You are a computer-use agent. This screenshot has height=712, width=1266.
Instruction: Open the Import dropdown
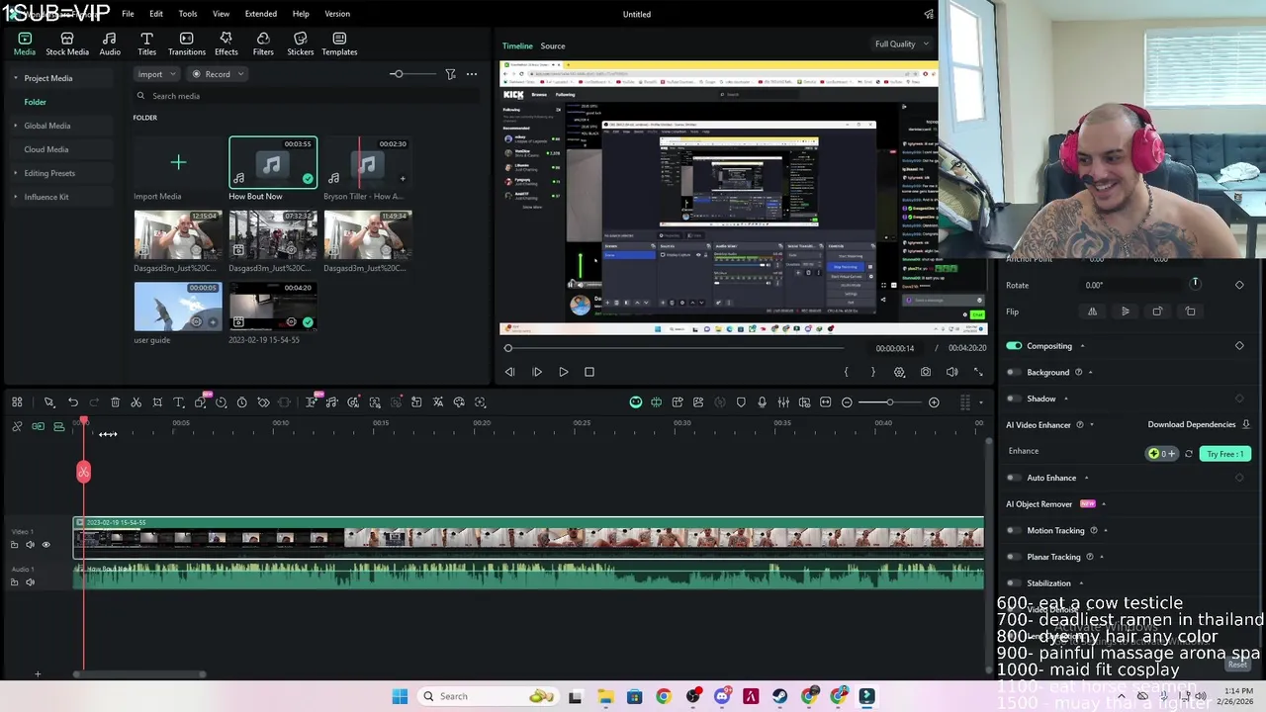tap(156, 74)
